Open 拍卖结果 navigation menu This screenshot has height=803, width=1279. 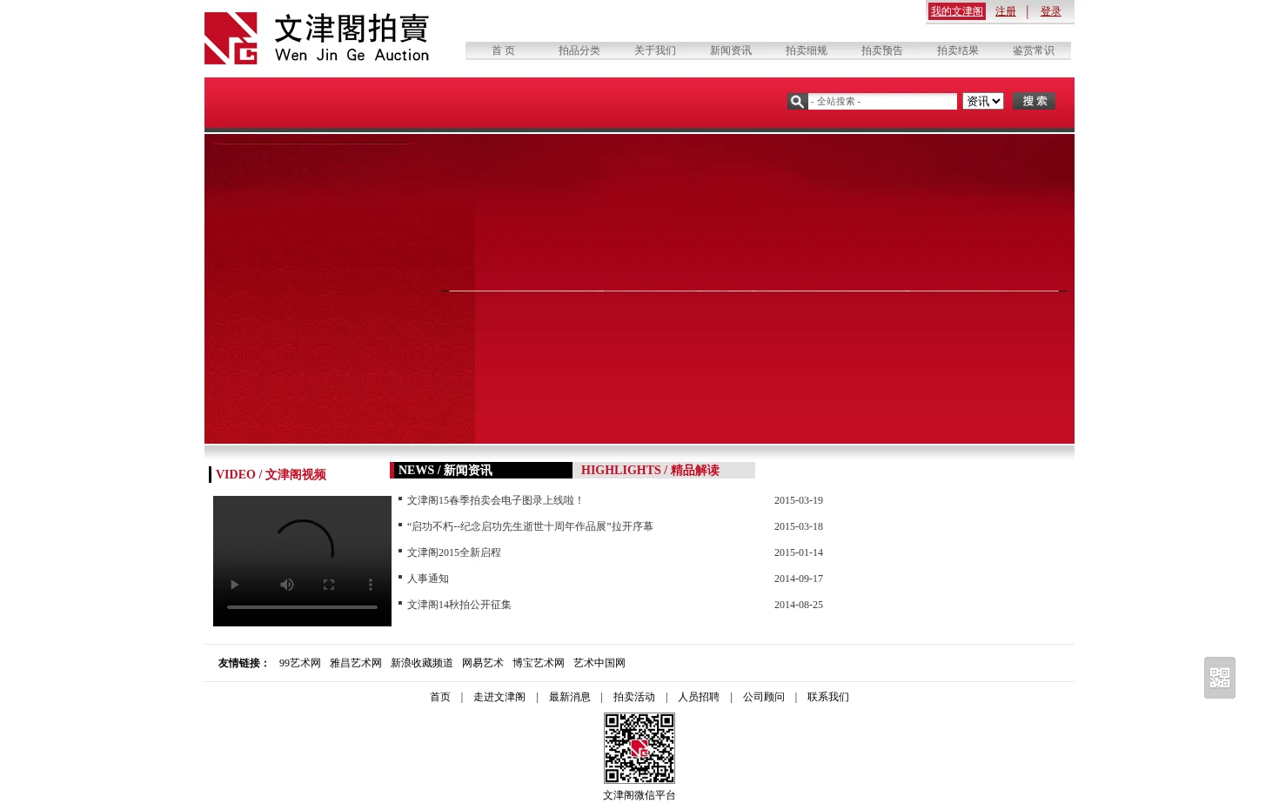tap(958, 50)
